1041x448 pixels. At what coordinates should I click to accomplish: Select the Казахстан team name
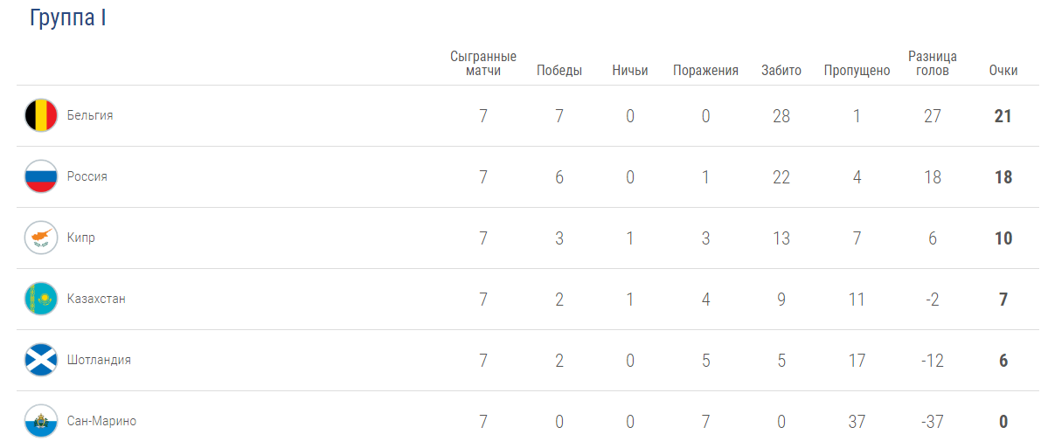[x=96, y=299]
